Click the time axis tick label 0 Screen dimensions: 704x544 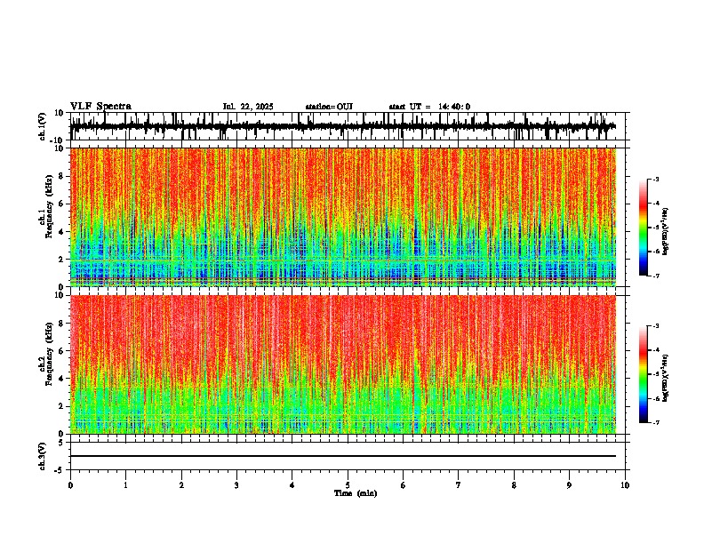click(x=70, y=485)
